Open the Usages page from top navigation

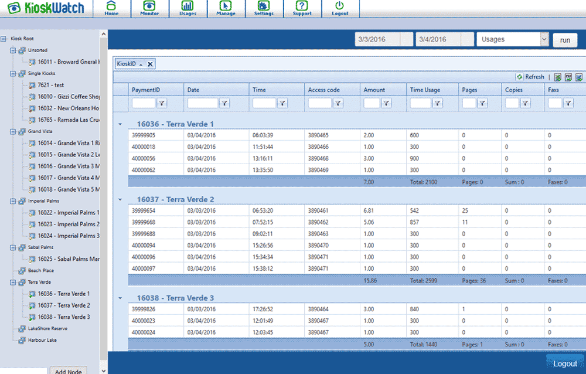tap(188, 9)
